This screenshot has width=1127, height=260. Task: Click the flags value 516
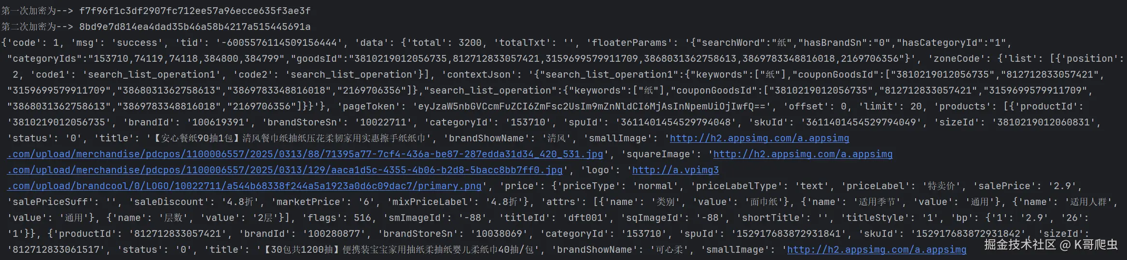(362, 218)
